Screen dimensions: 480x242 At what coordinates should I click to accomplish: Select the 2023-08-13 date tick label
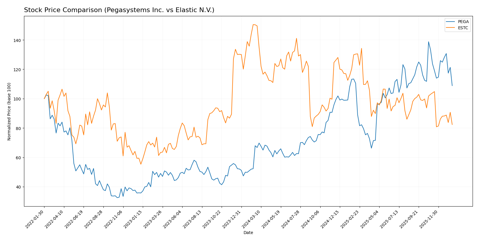pyautogui.click(x=193, y=219)
